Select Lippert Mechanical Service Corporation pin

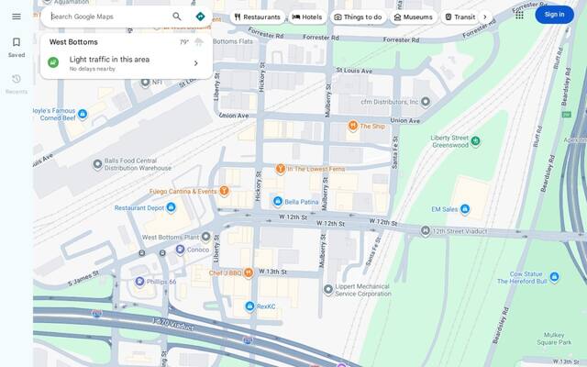pyautogui.click(x=328, y=290)
